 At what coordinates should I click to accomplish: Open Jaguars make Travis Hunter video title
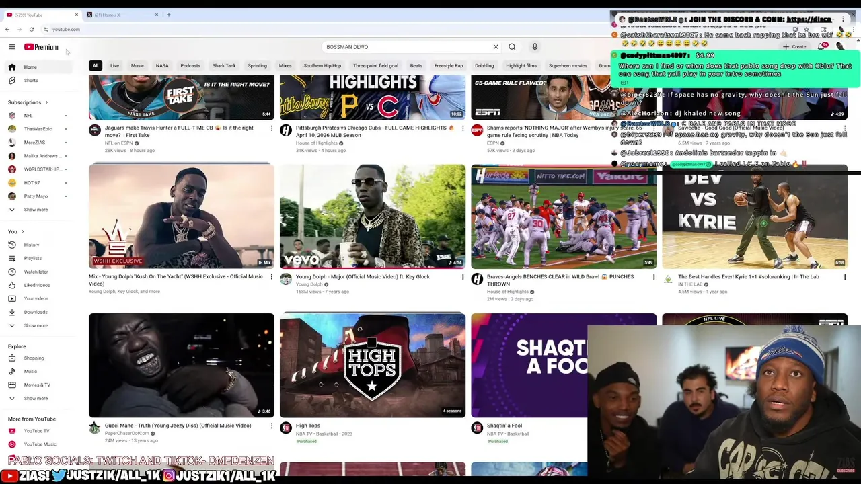179,131
